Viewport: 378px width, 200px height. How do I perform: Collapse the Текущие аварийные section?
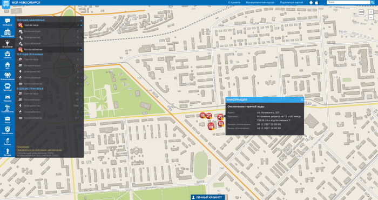coord(81,20)
